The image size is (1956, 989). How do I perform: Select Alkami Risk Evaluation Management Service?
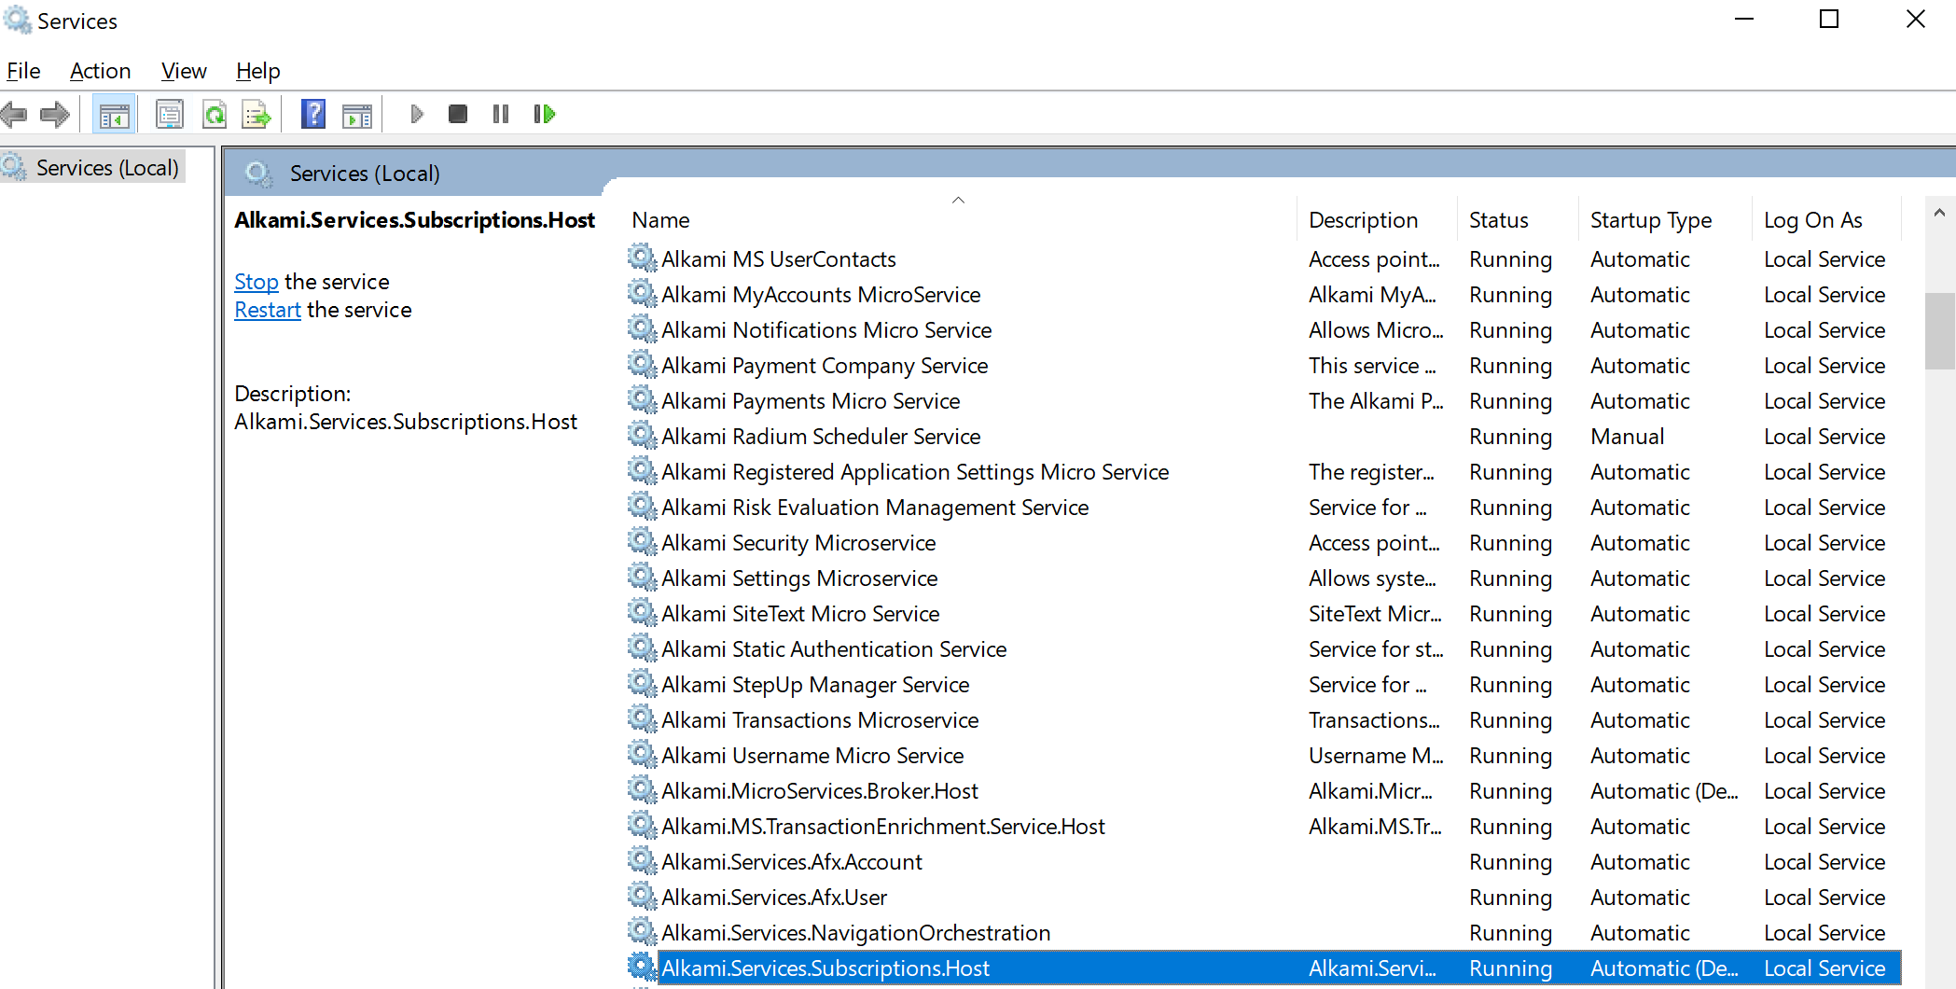tap(1264, 508)
